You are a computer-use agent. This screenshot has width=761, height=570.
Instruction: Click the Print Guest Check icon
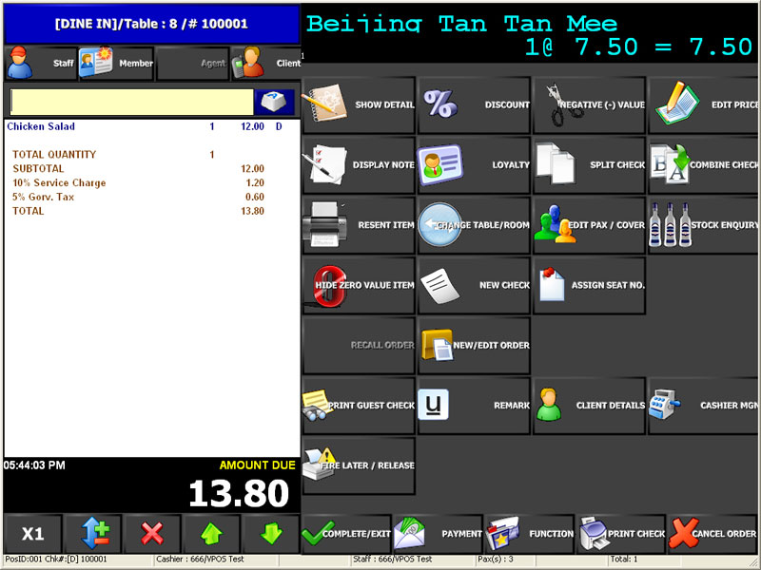click(x=319, y=406)
